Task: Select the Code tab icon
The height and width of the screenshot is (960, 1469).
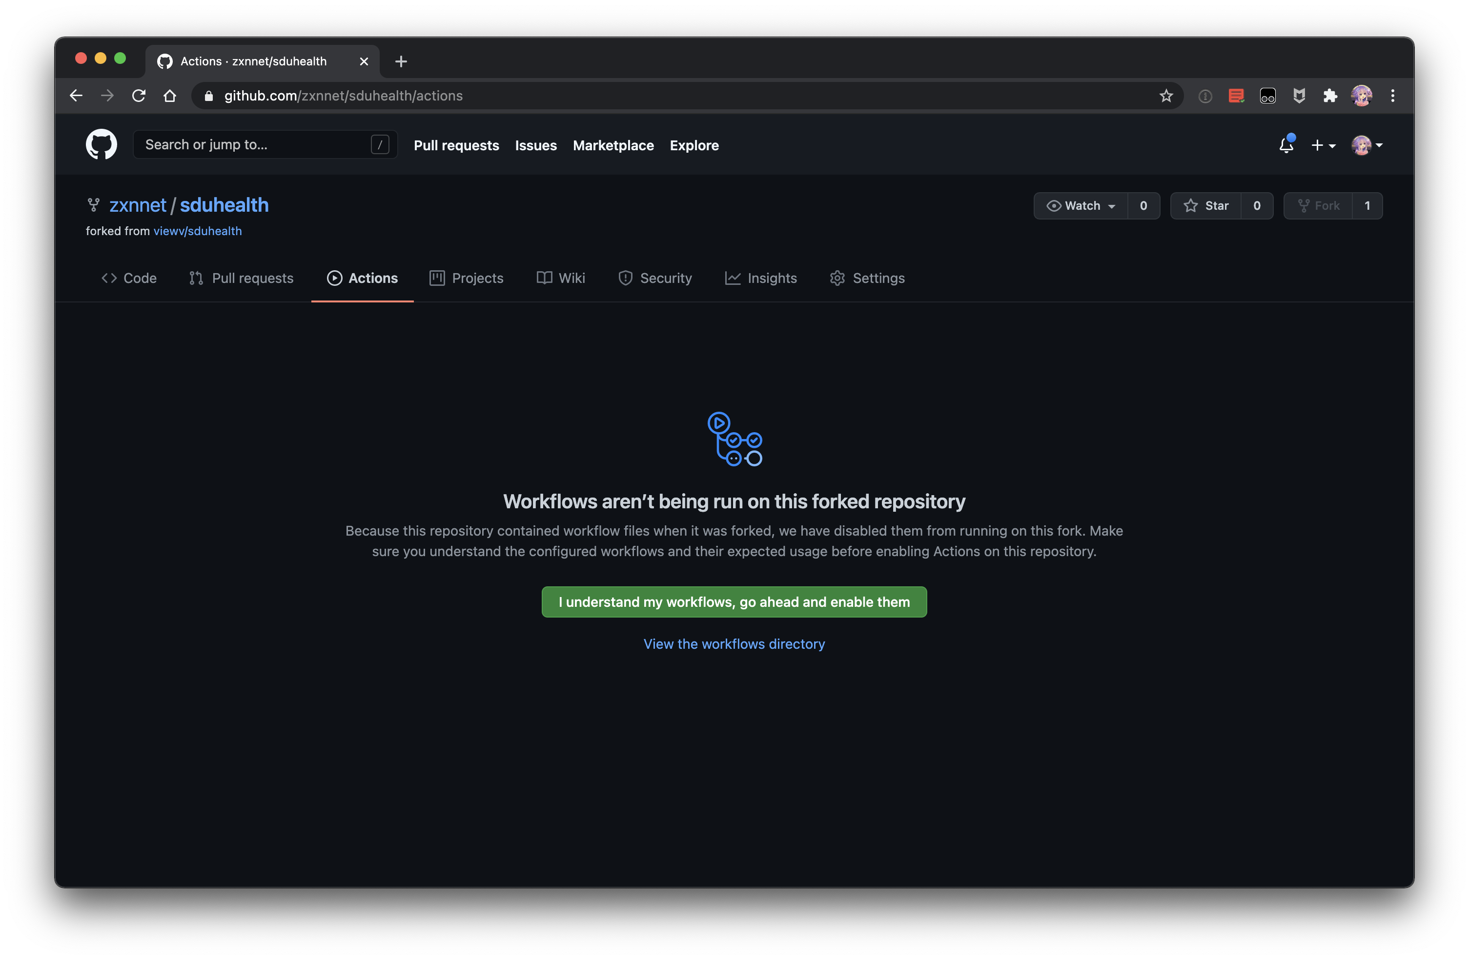Action: point(109,278)
